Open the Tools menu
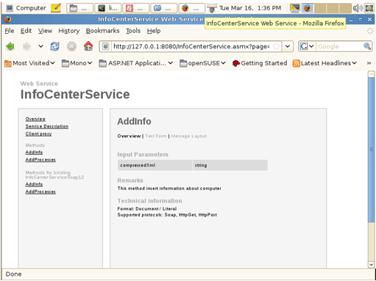Viewport: 376px width, 281px height. point(133,31)
